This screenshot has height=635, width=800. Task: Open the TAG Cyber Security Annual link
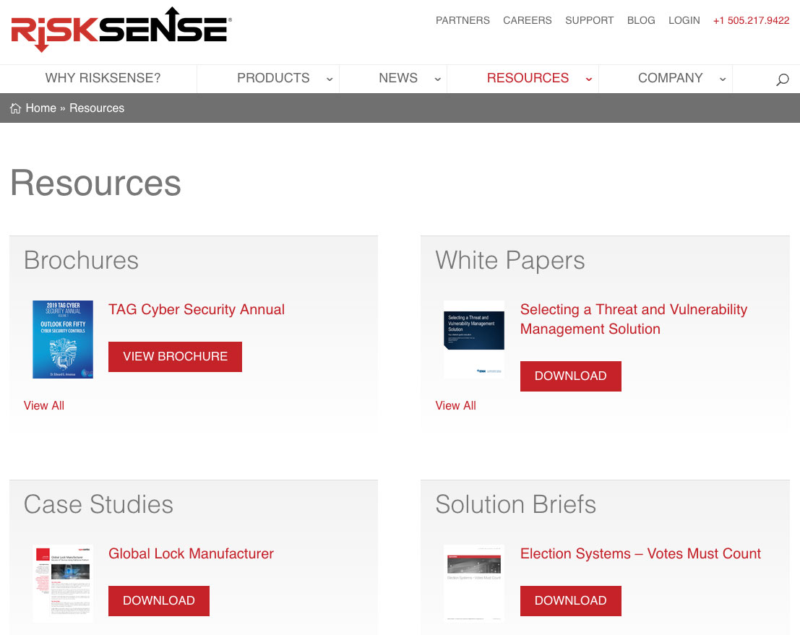(x=197, y=310)
